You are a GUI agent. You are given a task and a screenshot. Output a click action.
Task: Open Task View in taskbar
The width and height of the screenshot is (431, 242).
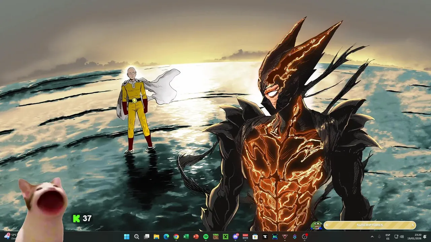pos(146,237)
